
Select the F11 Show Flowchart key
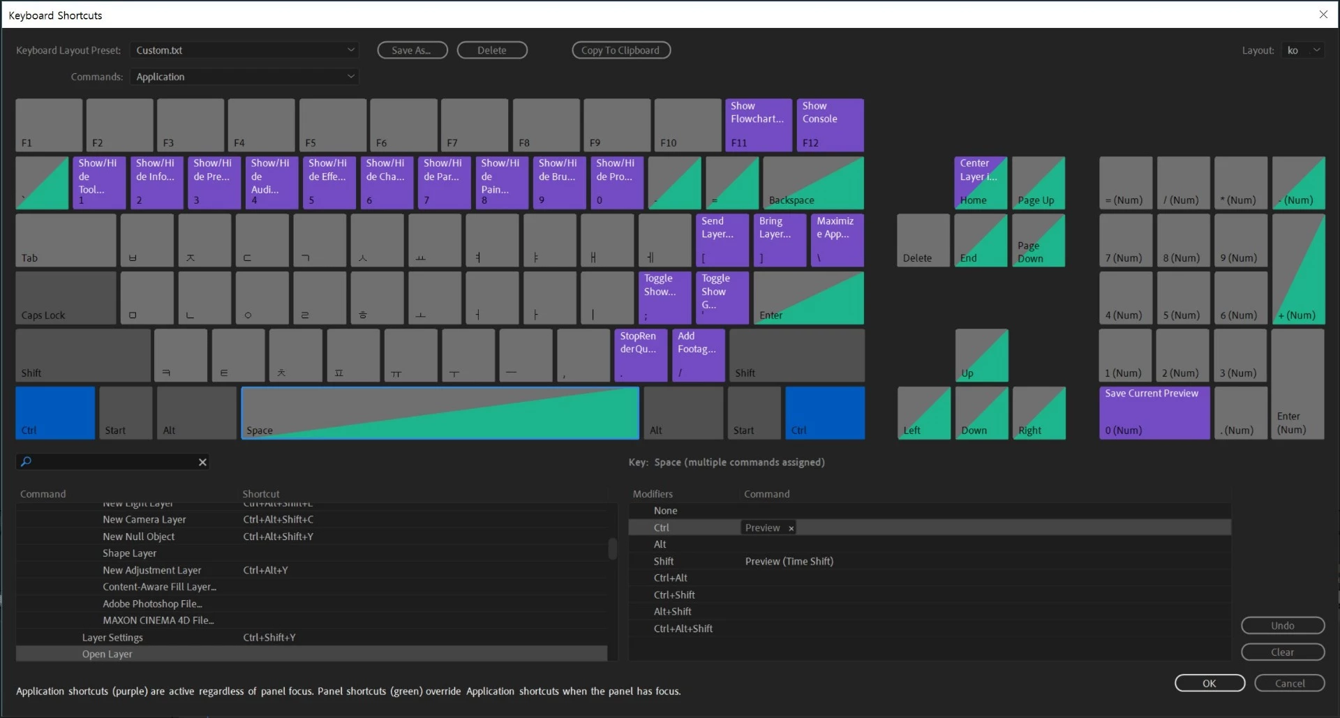tap(759, 125)
